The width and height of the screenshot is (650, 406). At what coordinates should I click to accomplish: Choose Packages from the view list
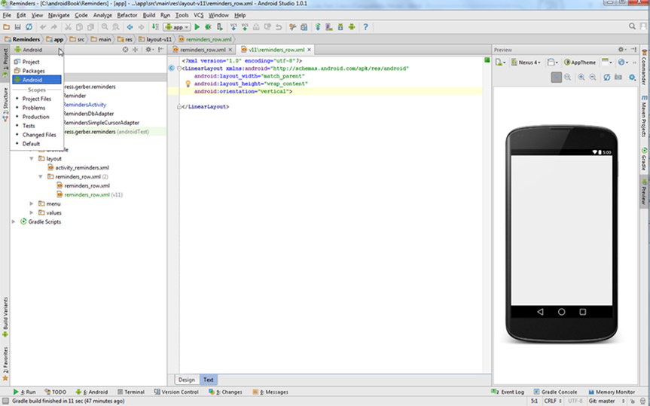[33, 71]
